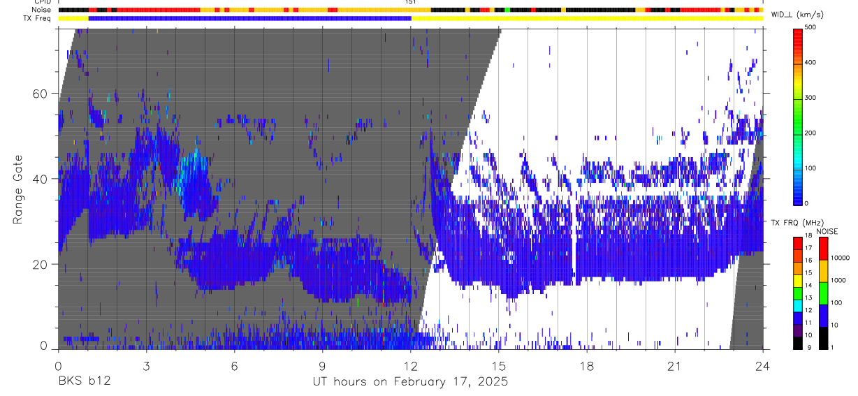The image size is (858, 396).
Task: Click the blue segment of TX Freq bar
Action: pyautogui.click(x=250, y=18)
